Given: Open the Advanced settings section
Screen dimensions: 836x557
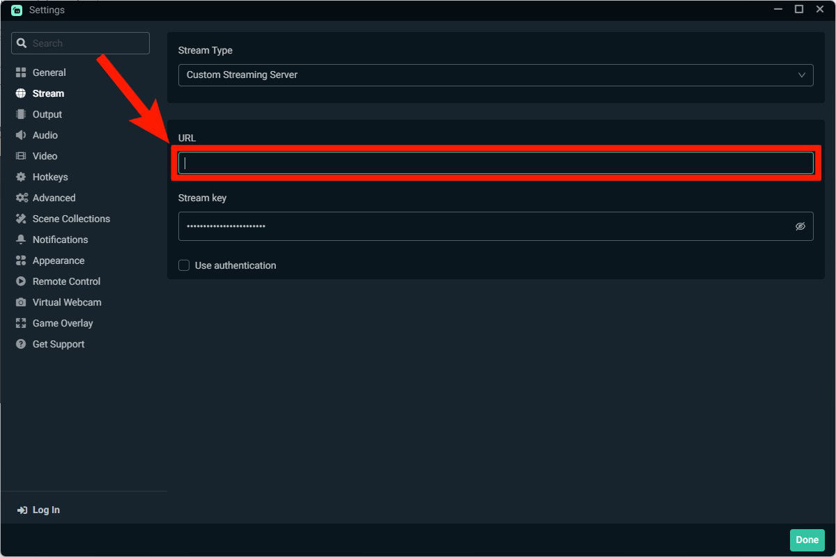Looking at the screenshot, I should pyautogui.click(x=53, y=197).
